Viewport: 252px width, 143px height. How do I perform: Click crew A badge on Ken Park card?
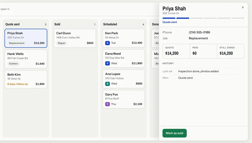(108, 43)
